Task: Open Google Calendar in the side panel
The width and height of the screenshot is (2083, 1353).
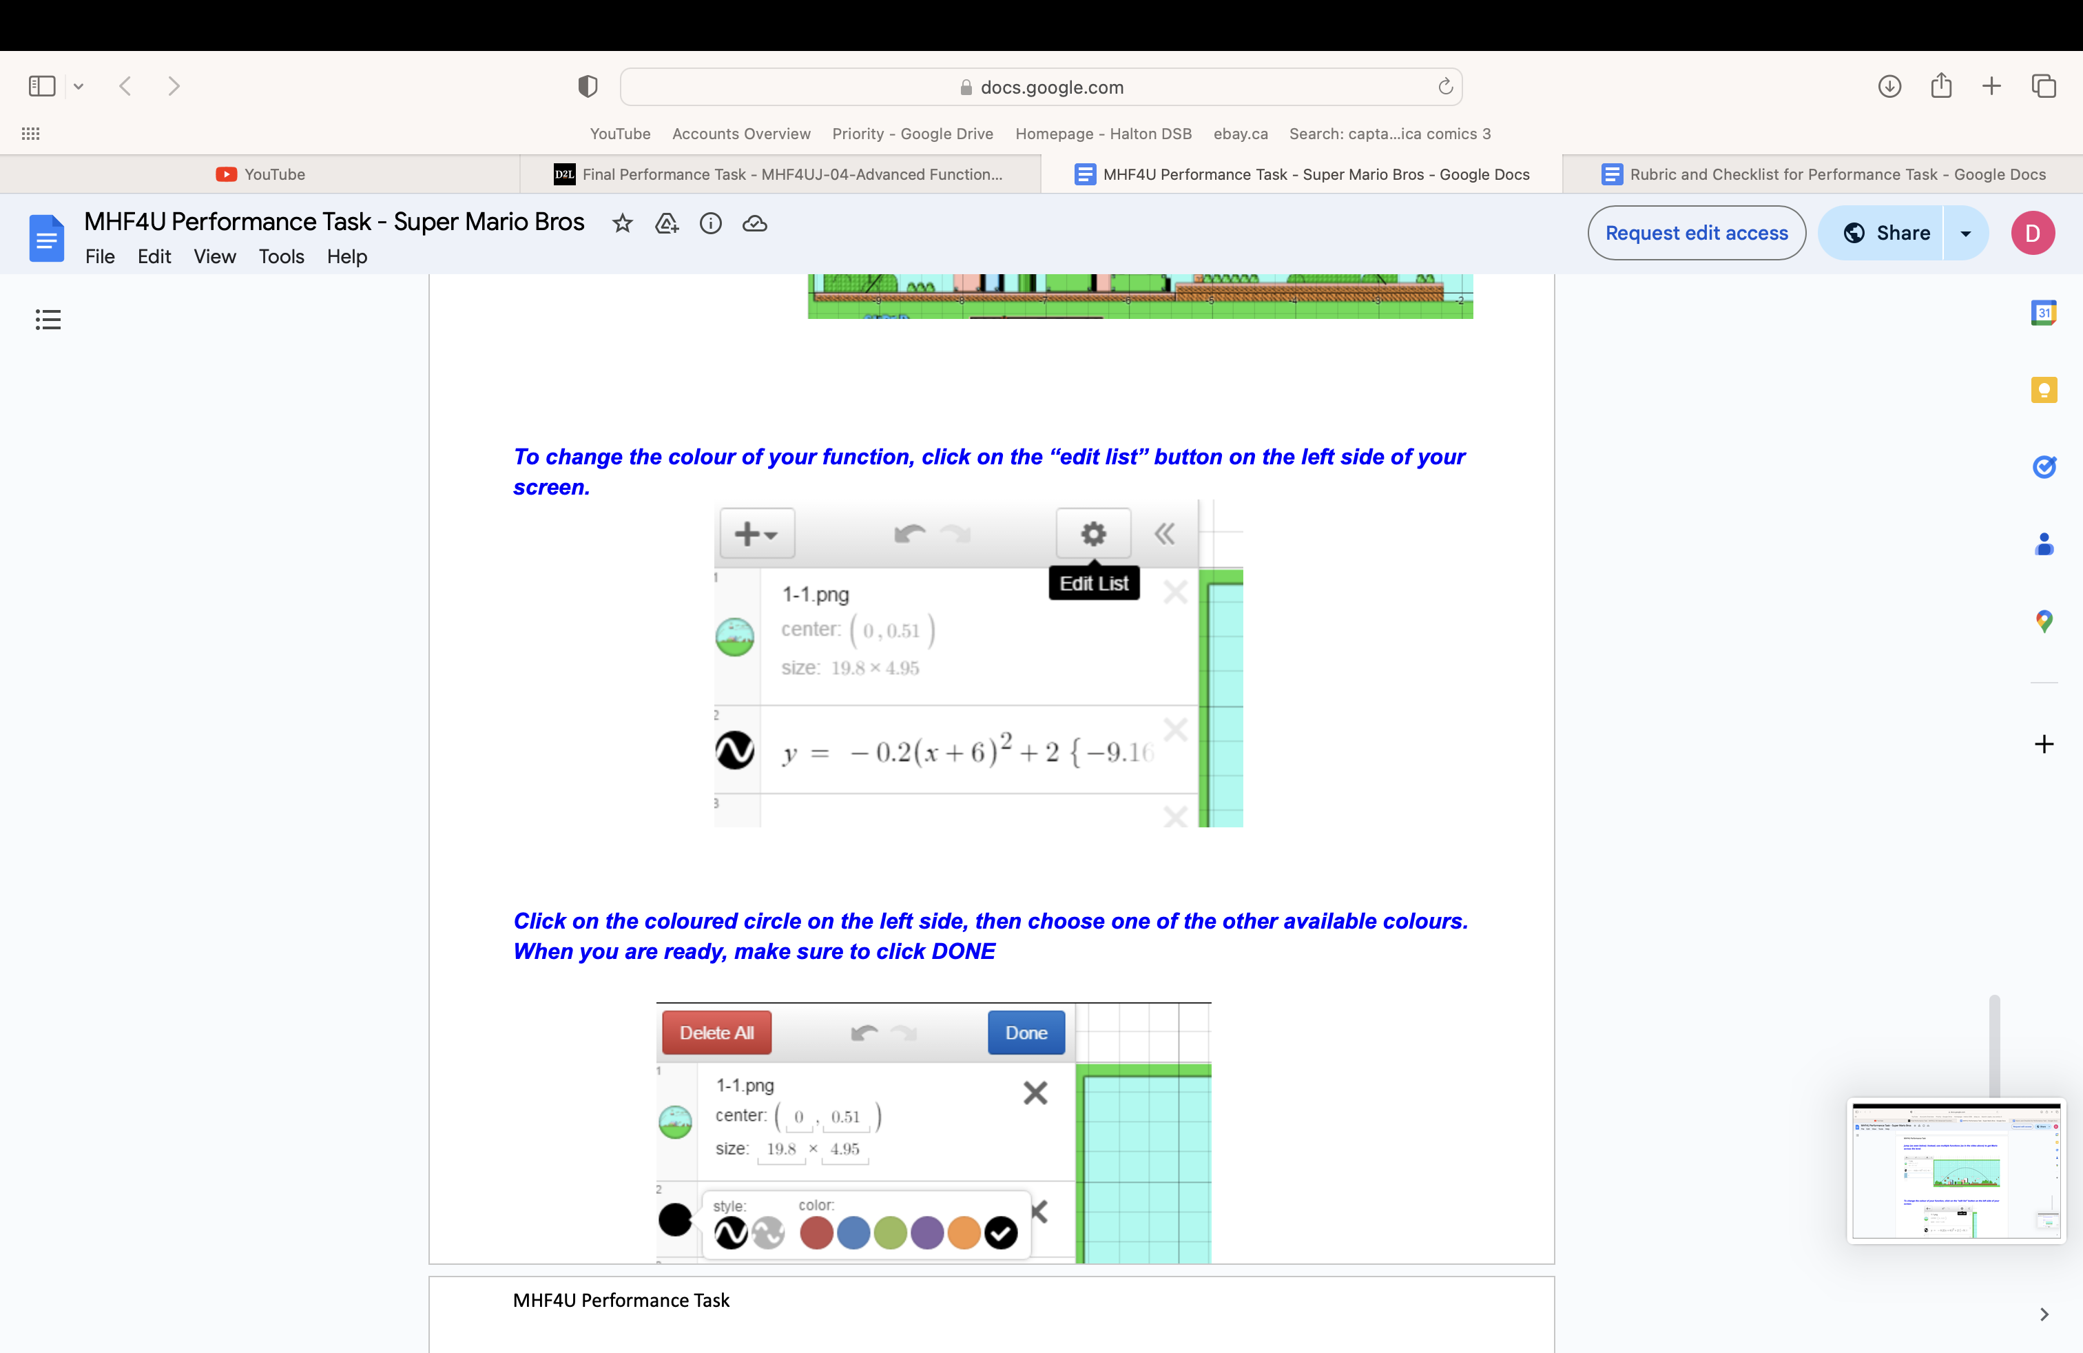Action: [2044, 313]
